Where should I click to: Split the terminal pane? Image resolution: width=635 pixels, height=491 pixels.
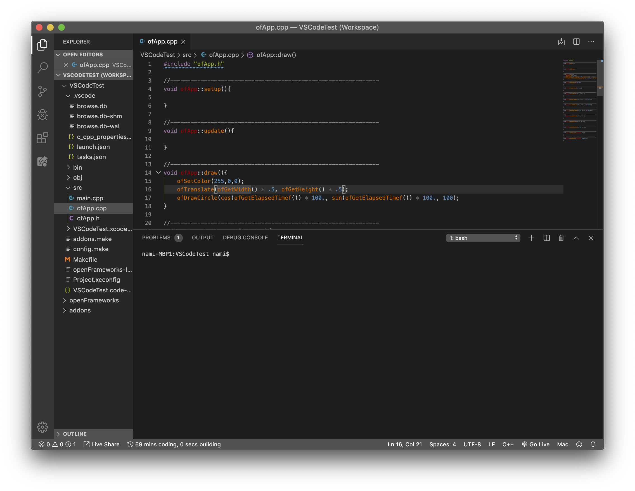click(546, 238)
